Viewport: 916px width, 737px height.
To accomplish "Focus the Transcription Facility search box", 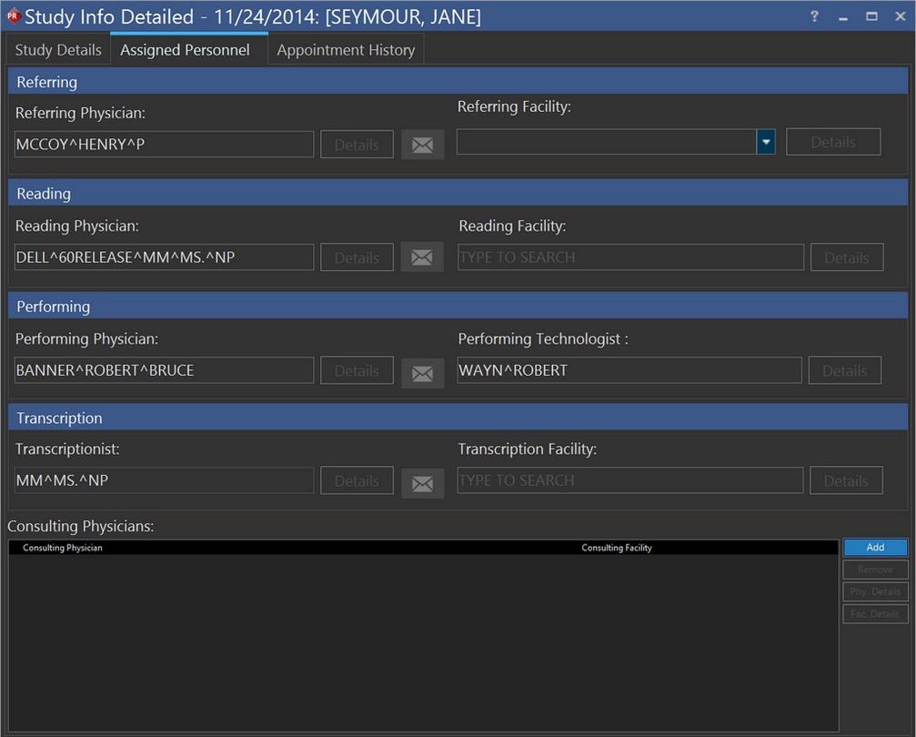I will point(629,480).
